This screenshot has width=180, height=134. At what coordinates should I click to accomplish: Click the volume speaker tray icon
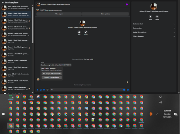[161, 102]
